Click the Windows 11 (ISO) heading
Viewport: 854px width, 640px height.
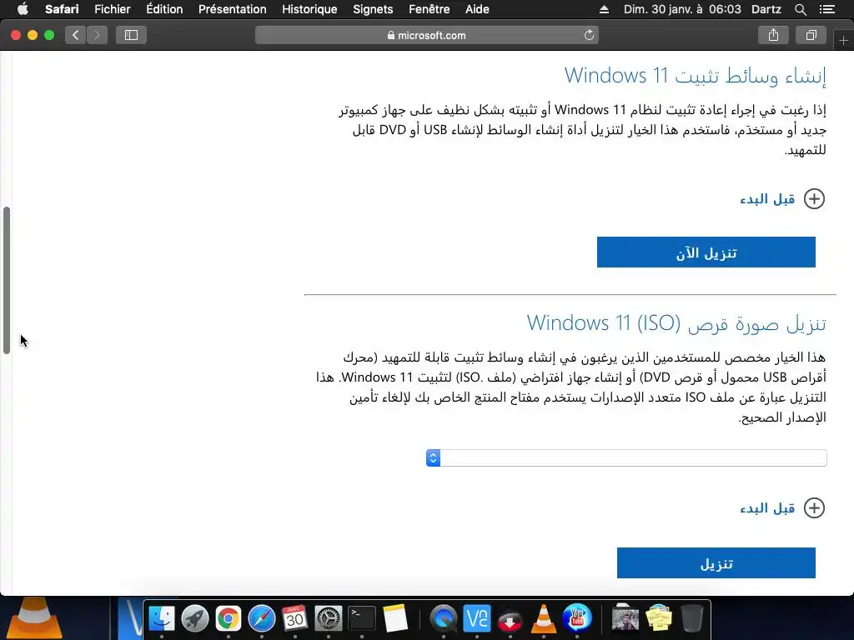pyautogui.click(x=676, y=323)
